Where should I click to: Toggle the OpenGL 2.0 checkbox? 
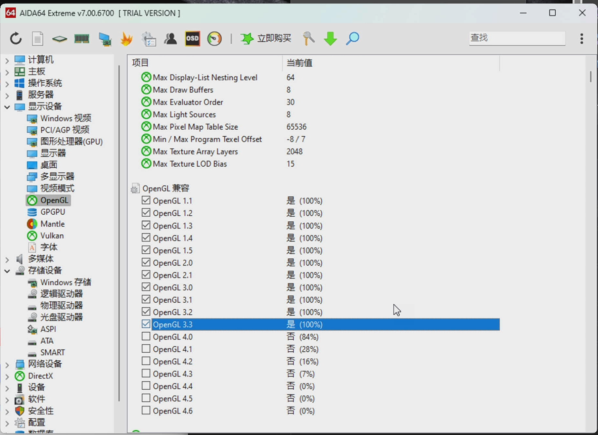click(146, 262)
